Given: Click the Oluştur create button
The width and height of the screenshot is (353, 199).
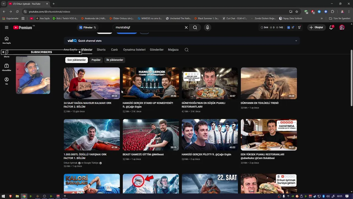Looking at the screenshot, I should [x=316, y=27].
